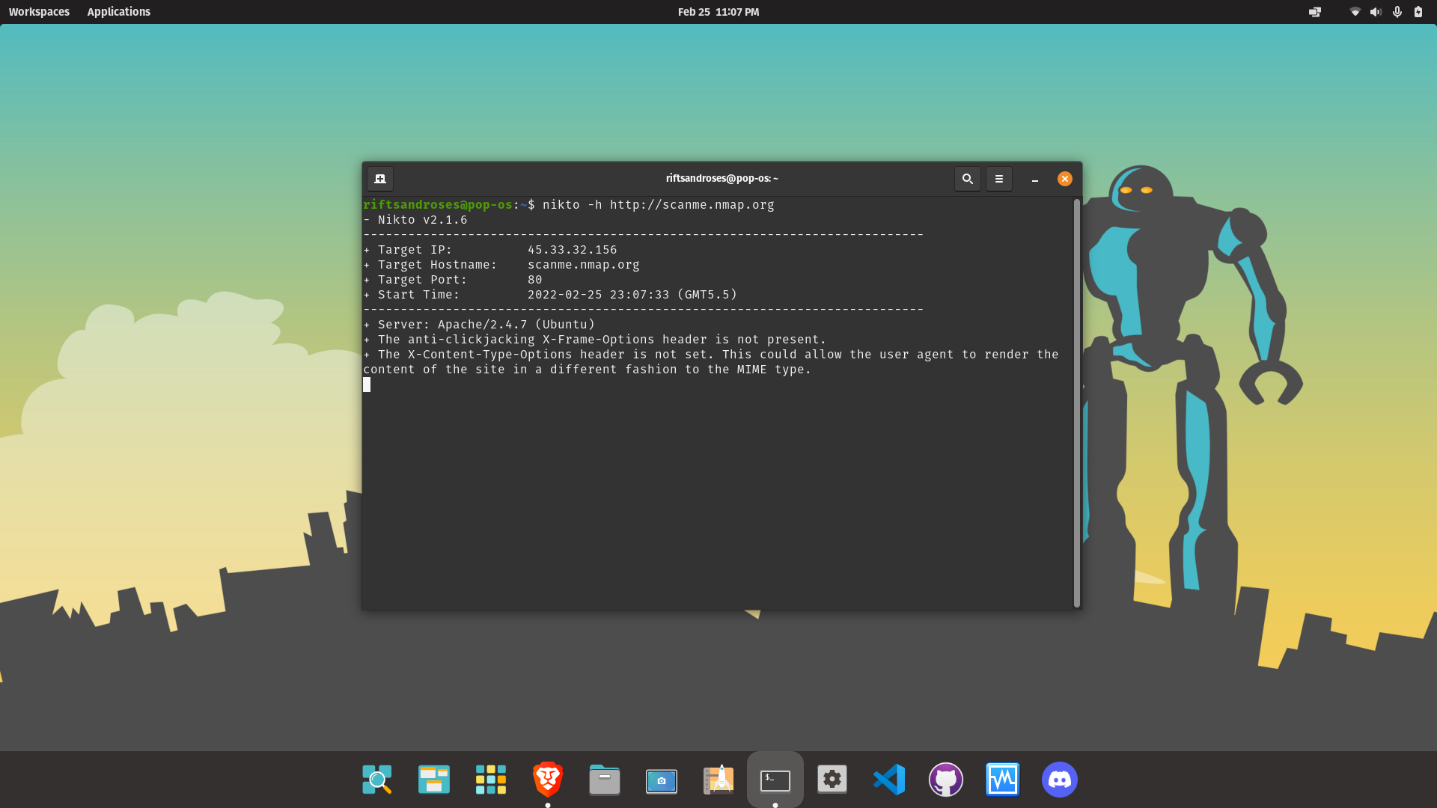Click the battery status icon
The image size is (1437, 808).
(x=1418, y=12)
